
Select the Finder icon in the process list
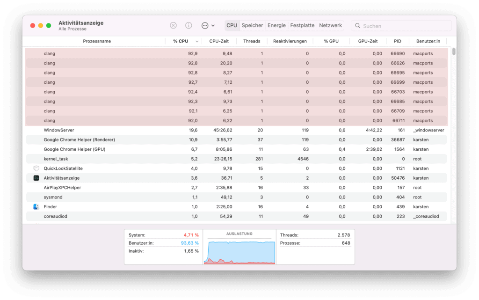(36, 206)
